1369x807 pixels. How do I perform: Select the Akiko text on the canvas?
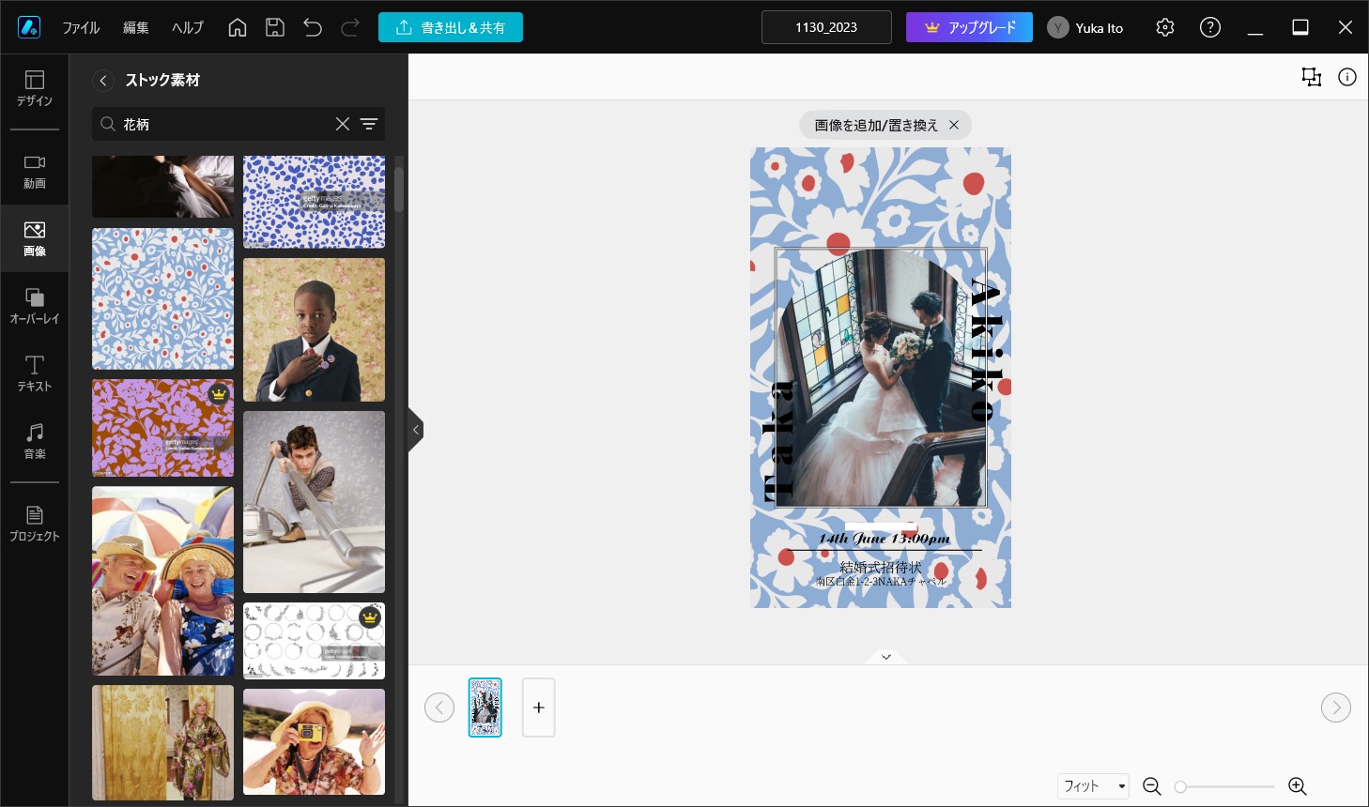[985, 349]
